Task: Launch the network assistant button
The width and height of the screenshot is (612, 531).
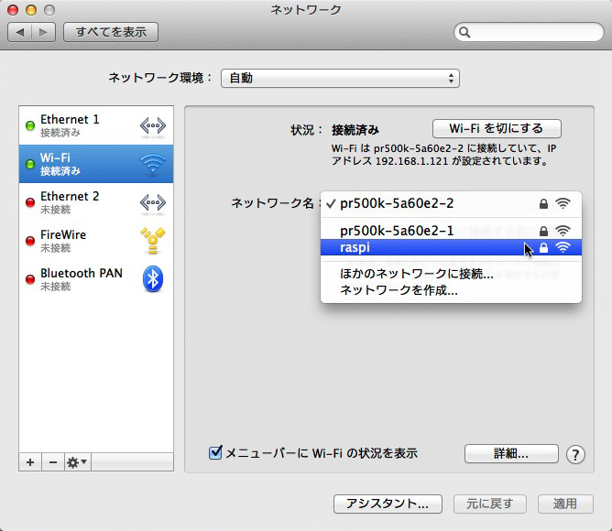Action: coord(388,504)
